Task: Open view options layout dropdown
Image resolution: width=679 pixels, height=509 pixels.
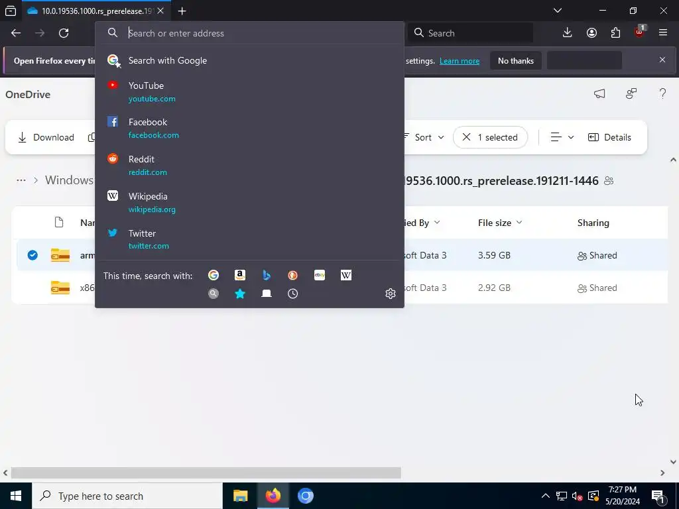Action: [562, 137]
